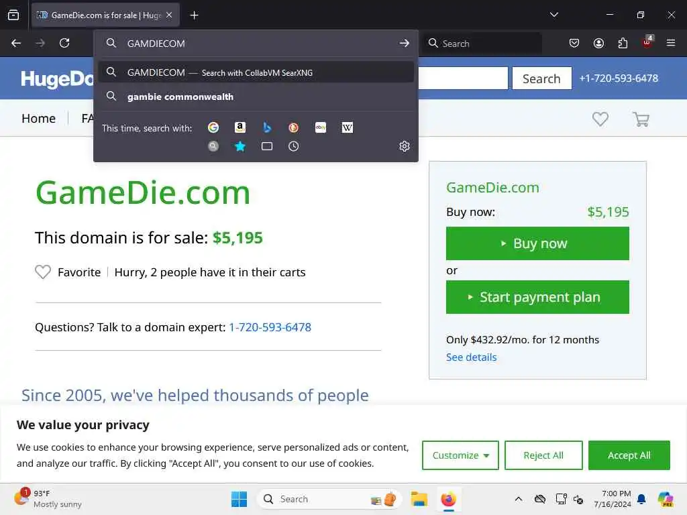Select 'Search with CollabVM SearXNG' suggestion
Screen dimensions: 687x515
click(256, 72)
